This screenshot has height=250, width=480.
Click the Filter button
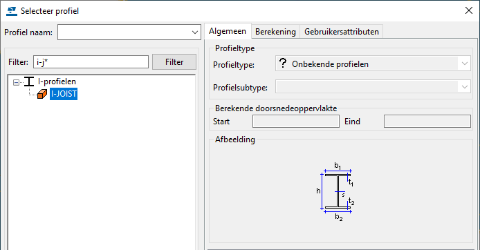[x=174, y=62]
